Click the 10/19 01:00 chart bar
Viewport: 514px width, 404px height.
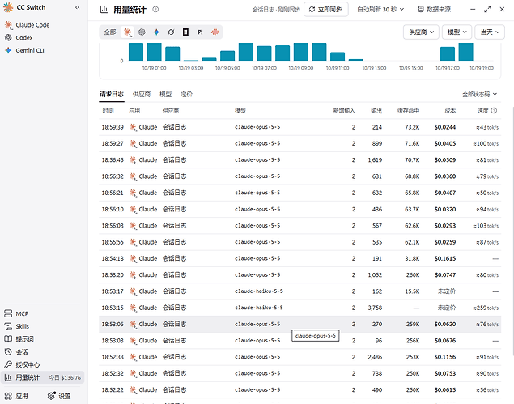[x=154, y=52]
